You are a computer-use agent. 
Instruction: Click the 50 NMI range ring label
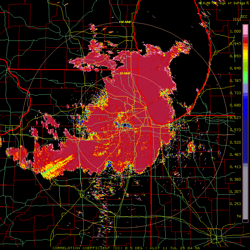[125, 73]
